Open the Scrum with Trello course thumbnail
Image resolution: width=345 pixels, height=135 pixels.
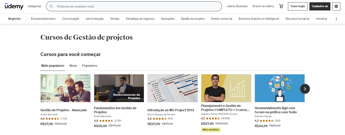coord(280,88)
